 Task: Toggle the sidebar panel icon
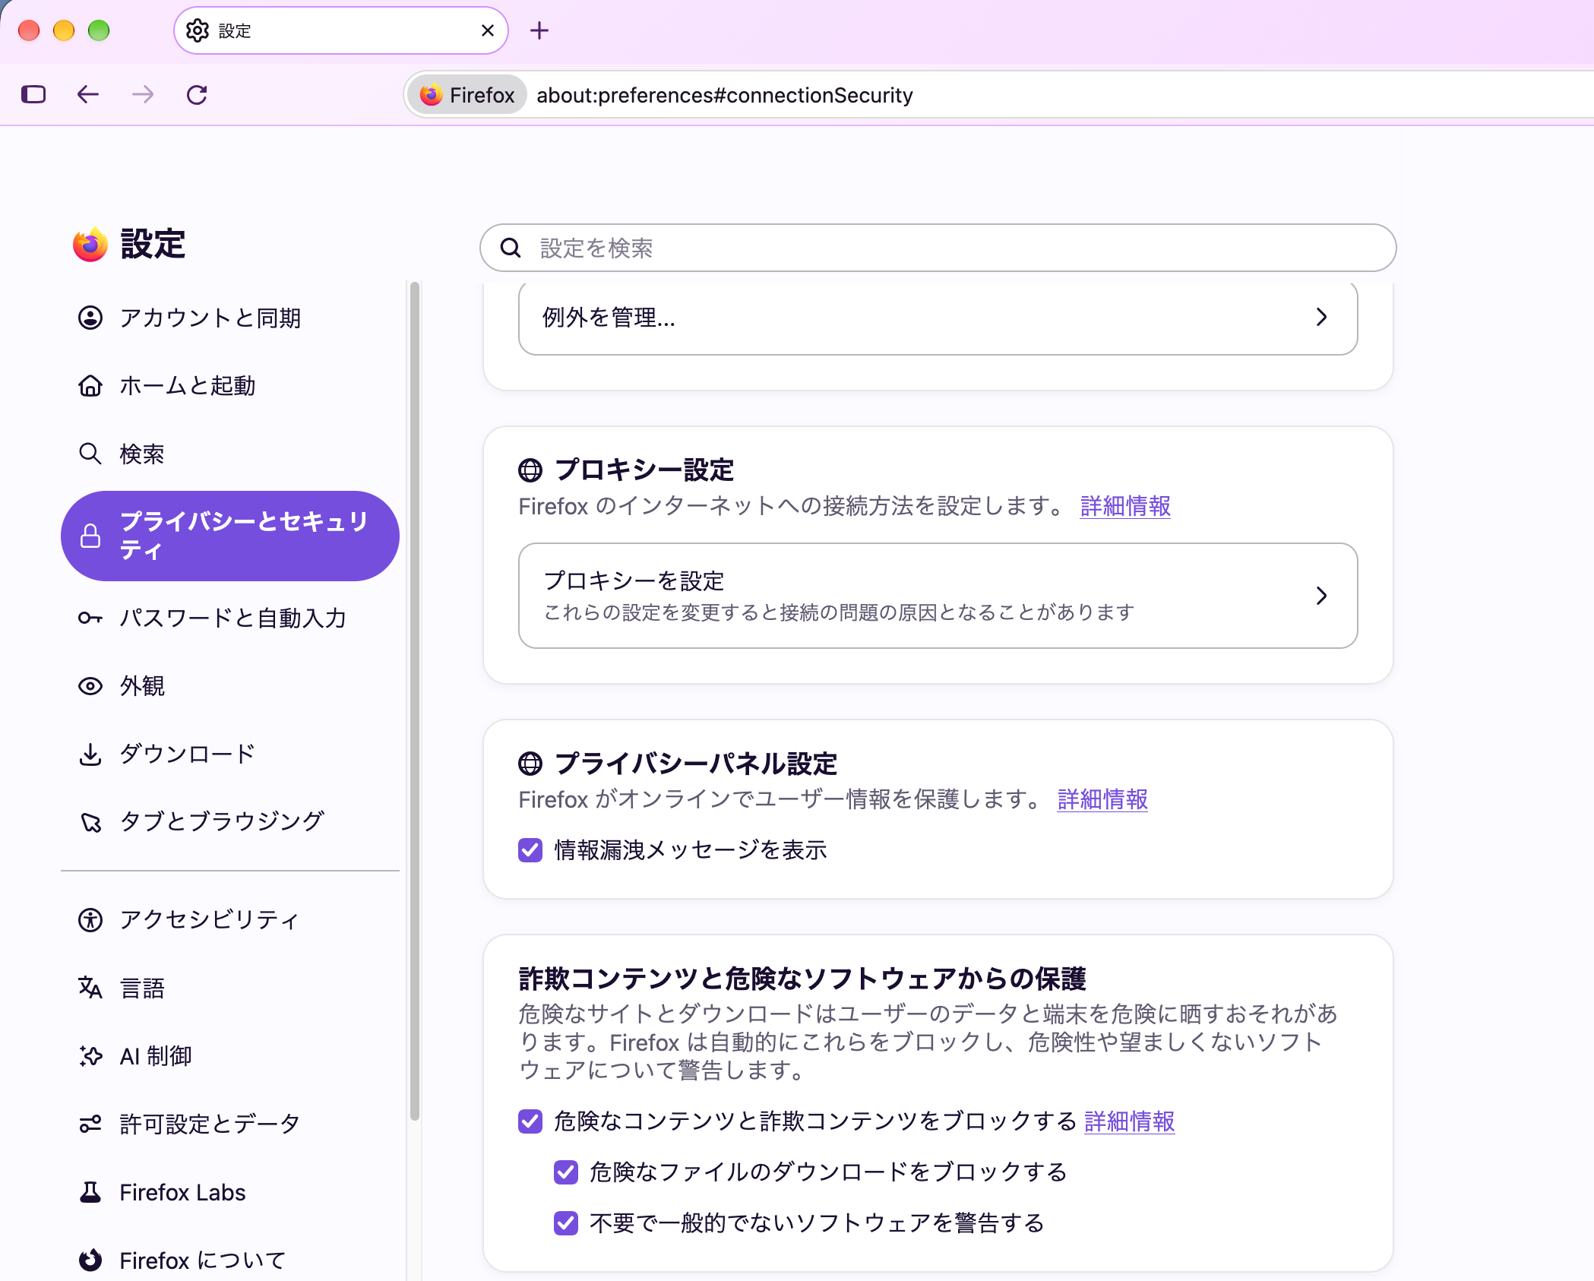coord(33,94)
